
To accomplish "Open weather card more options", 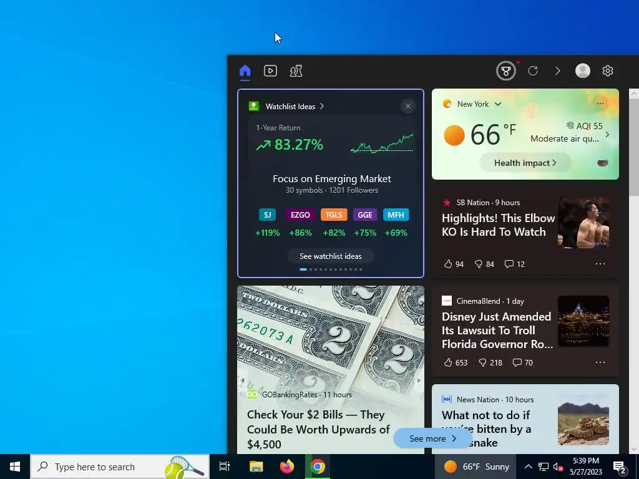I will pos(600,104).
